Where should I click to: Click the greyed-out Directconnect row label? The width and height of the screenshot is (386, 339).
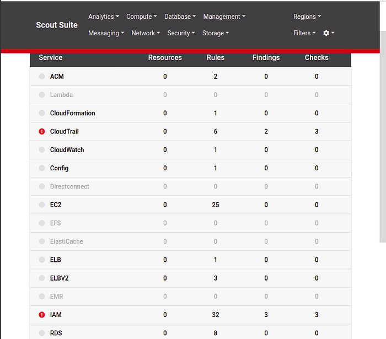(69, 186)
